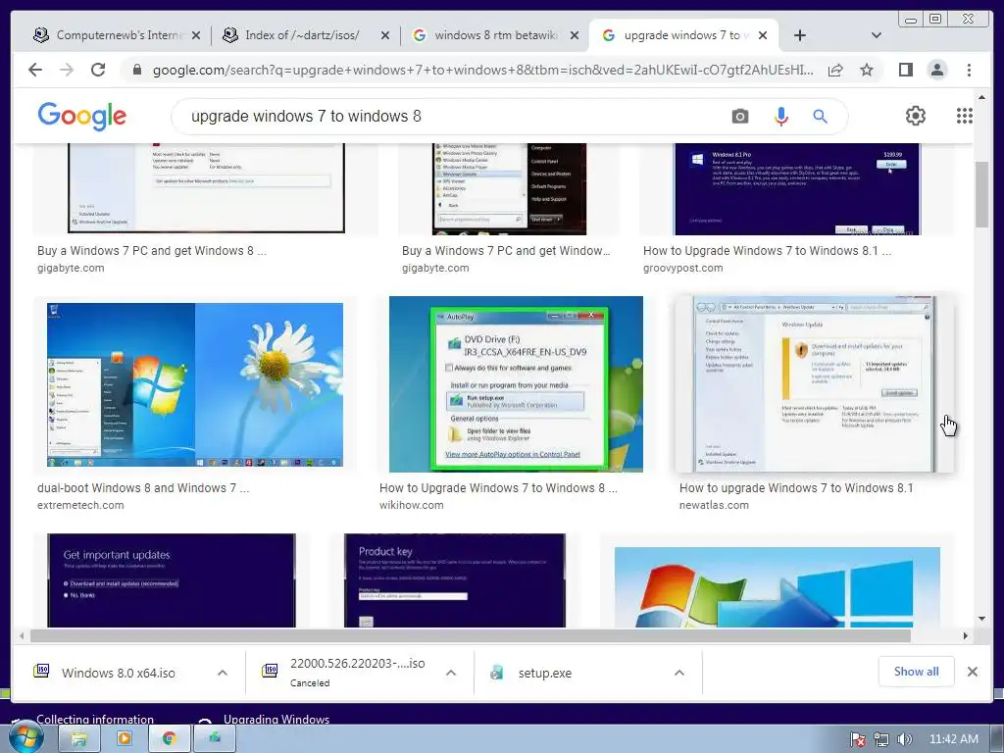This screenshot has width=1004, height=753.
Task: Open the Product key thumbnail
Action: (455, 580)
